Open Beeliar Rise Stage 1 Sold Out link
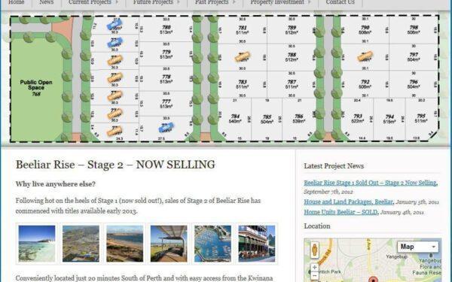 tap(371, 183)
